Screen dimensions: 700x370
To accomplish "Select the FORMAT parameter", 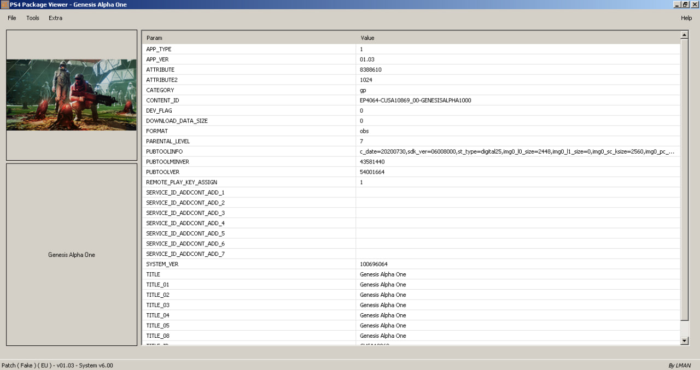I will coord(157,131).
